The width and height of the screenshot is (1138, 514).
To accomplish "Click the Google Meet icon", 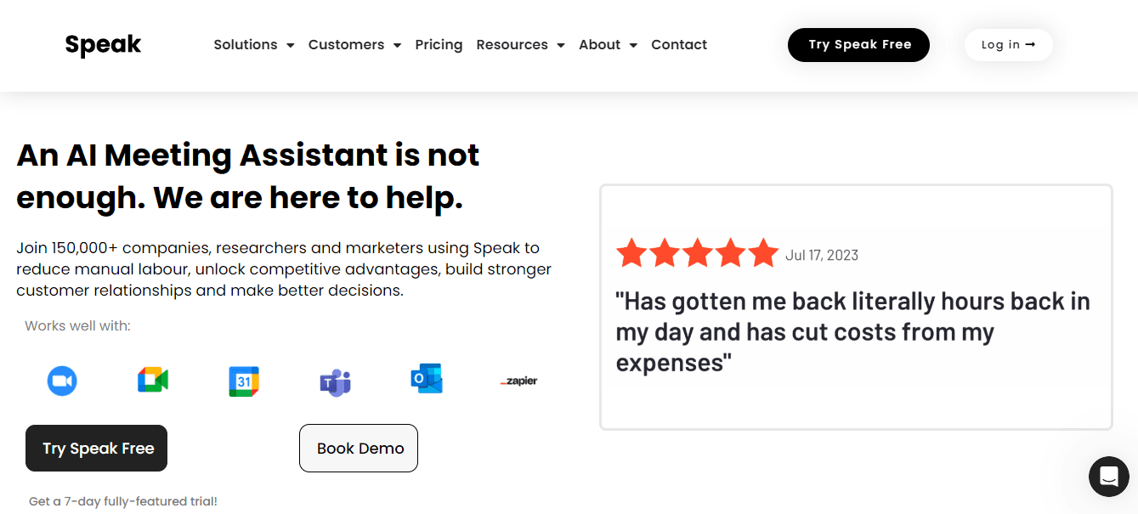I will tap(153, 381).
